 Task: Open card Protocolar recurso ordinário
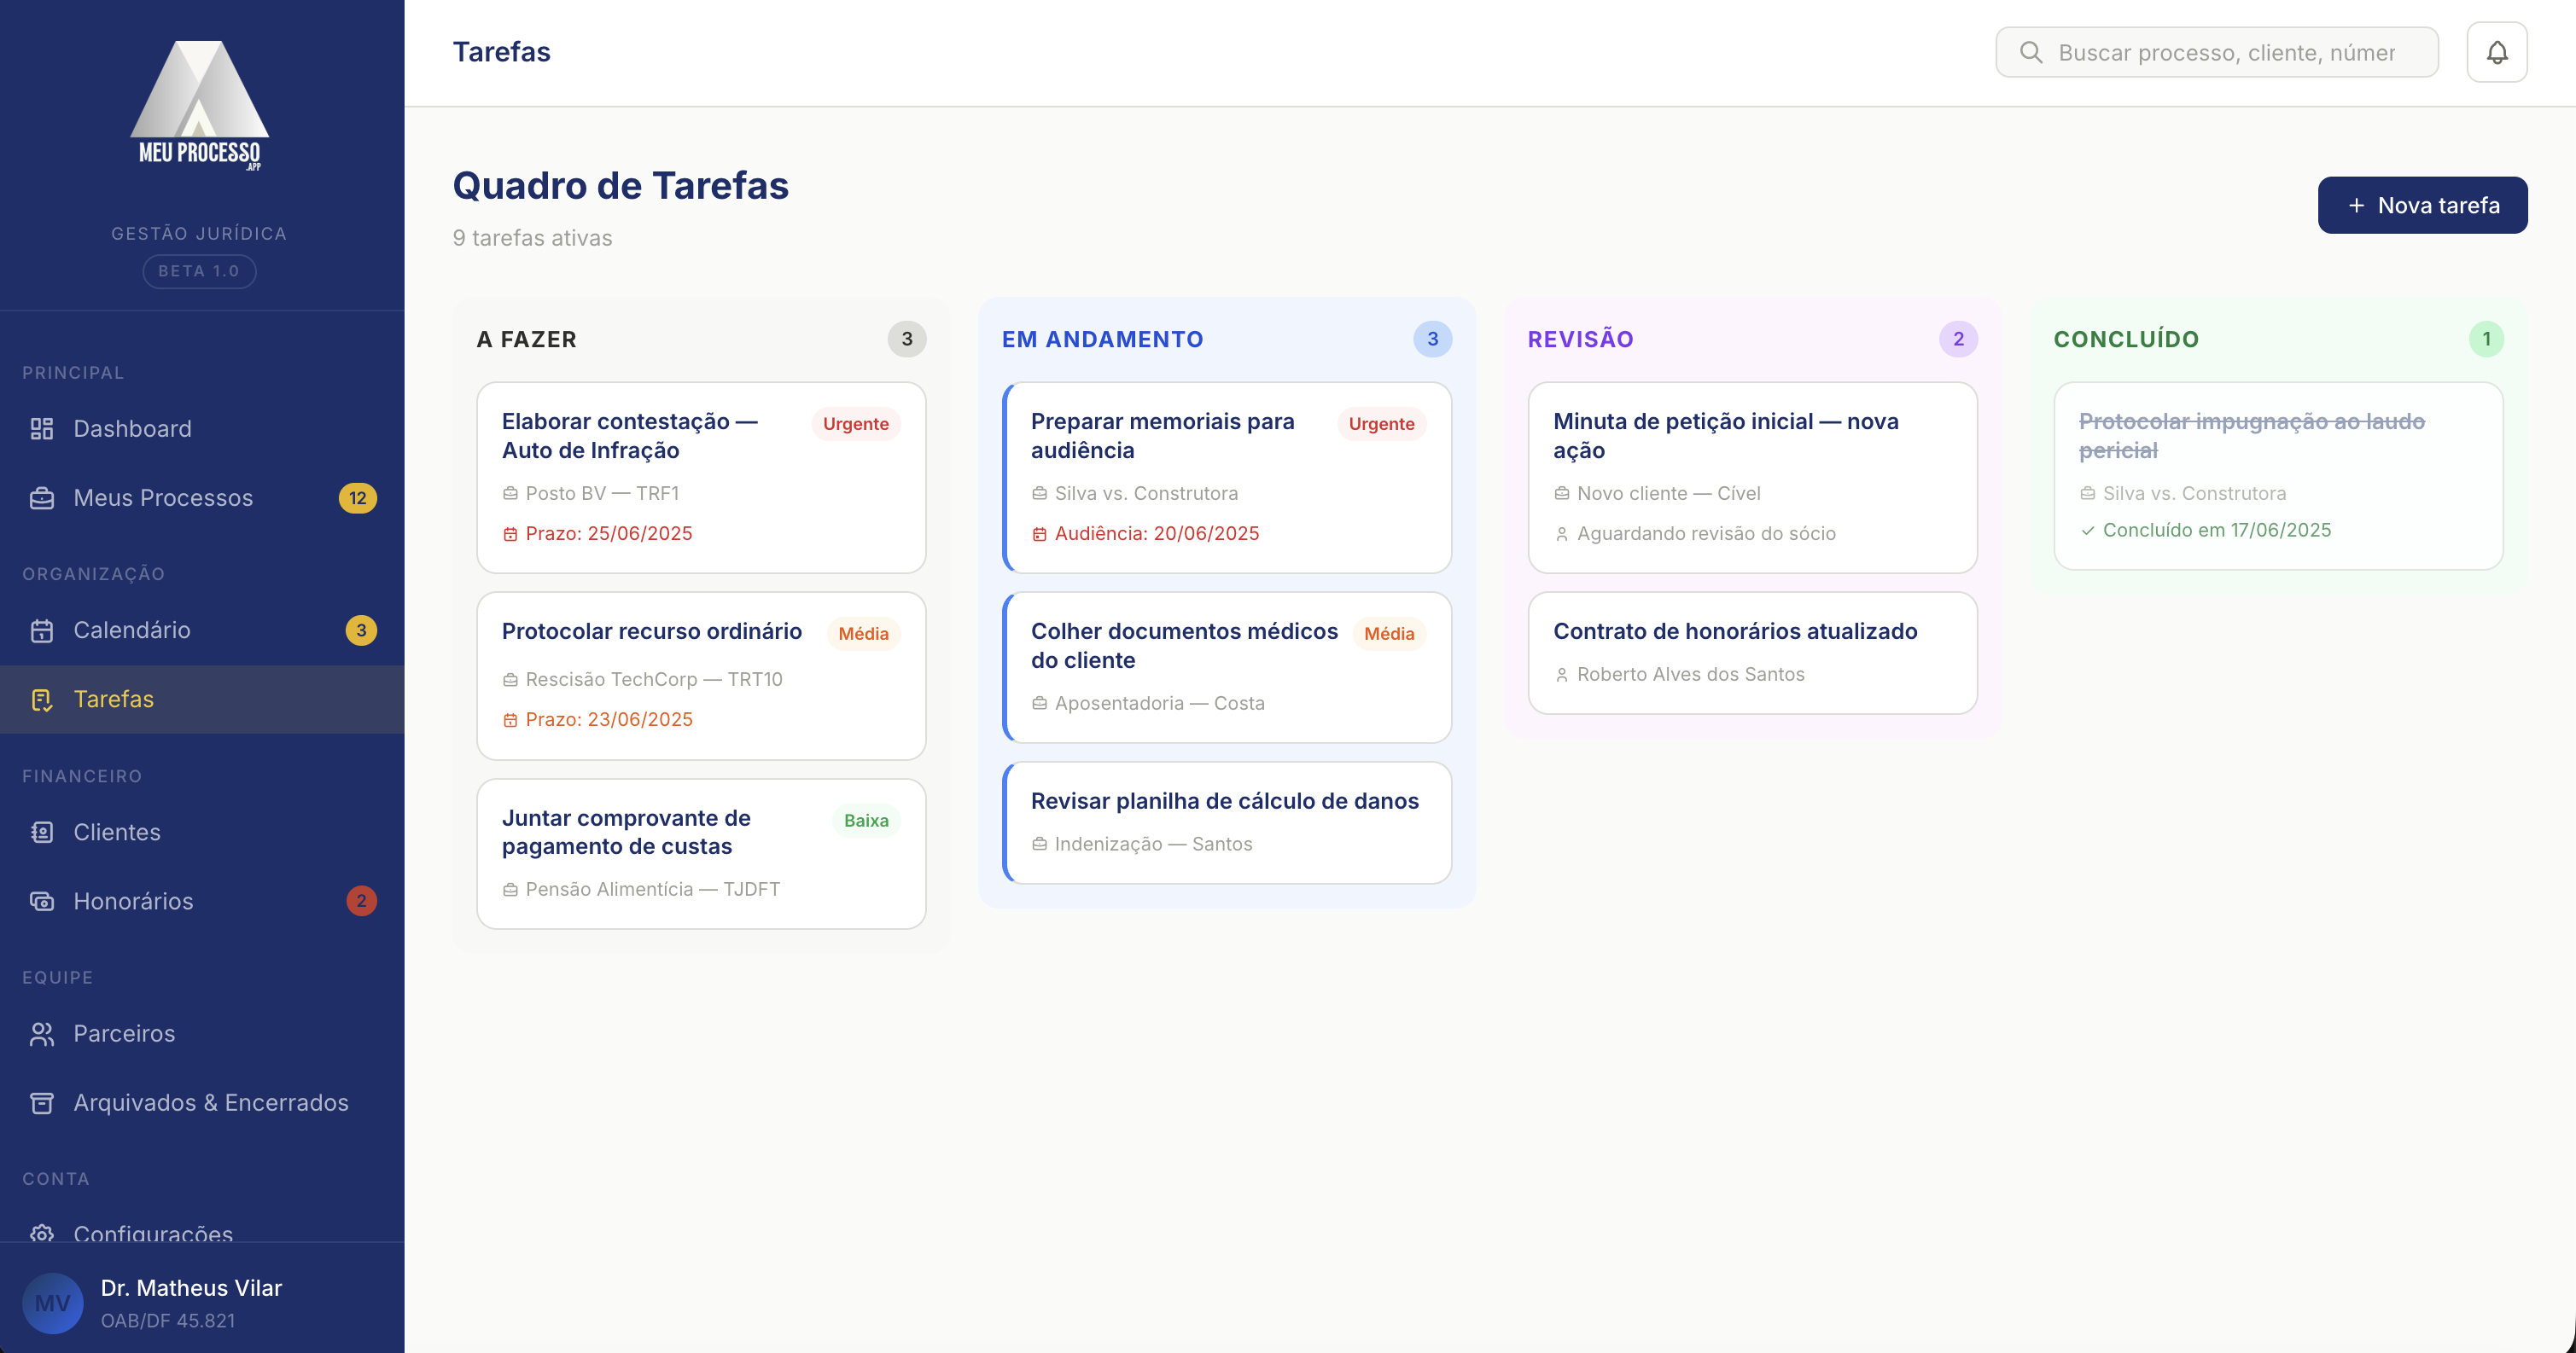click(x=701, y=676)
